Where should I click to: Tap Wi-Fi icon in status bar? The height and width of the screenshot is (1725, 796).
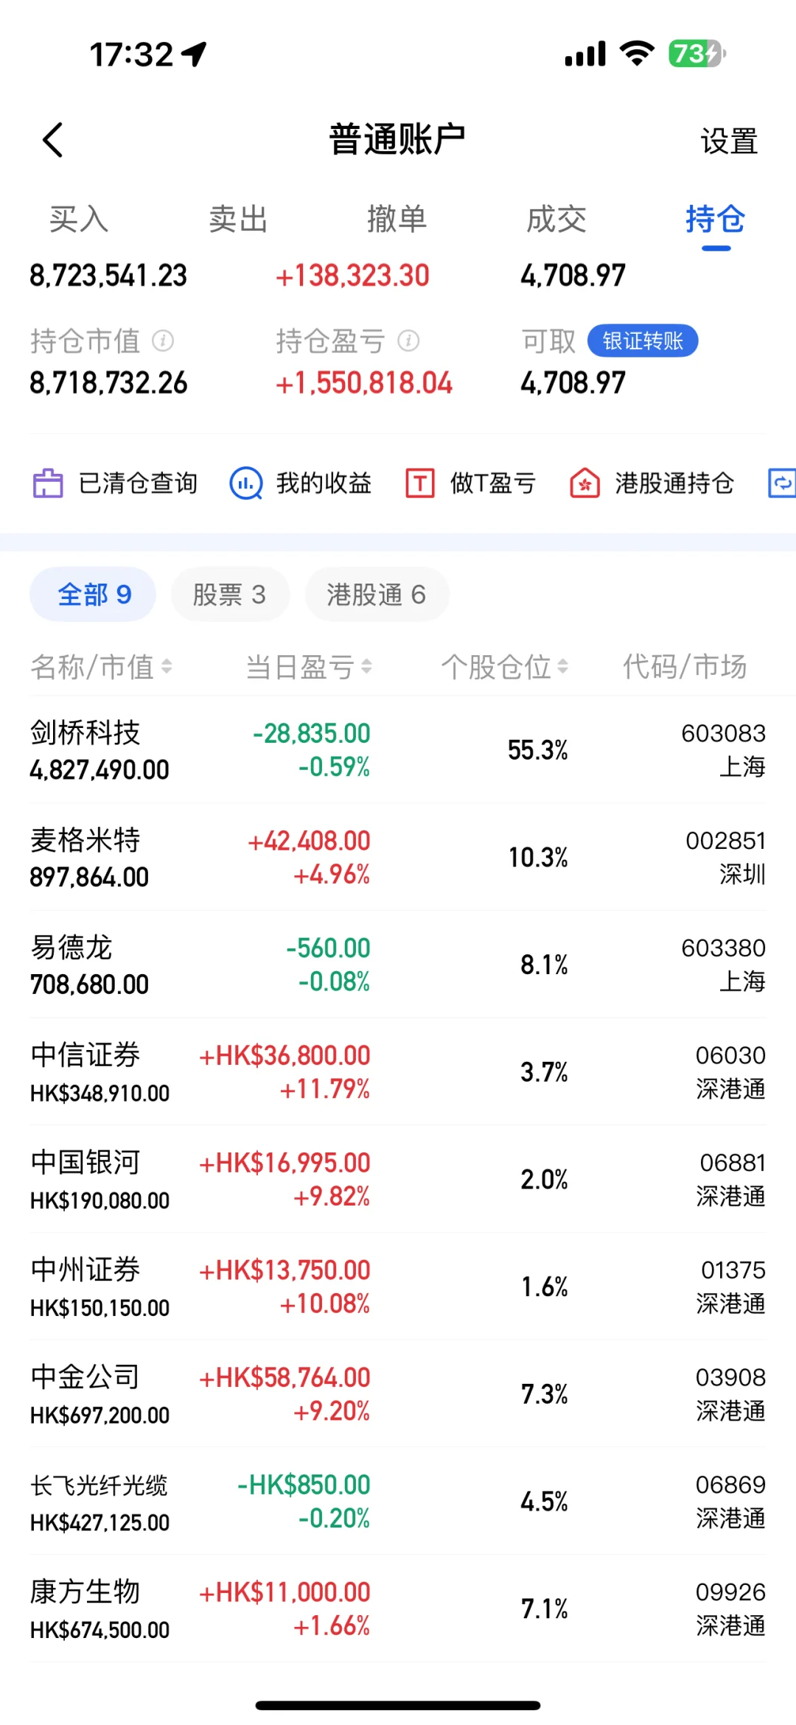pyautogui.click(x=638, y=53)
